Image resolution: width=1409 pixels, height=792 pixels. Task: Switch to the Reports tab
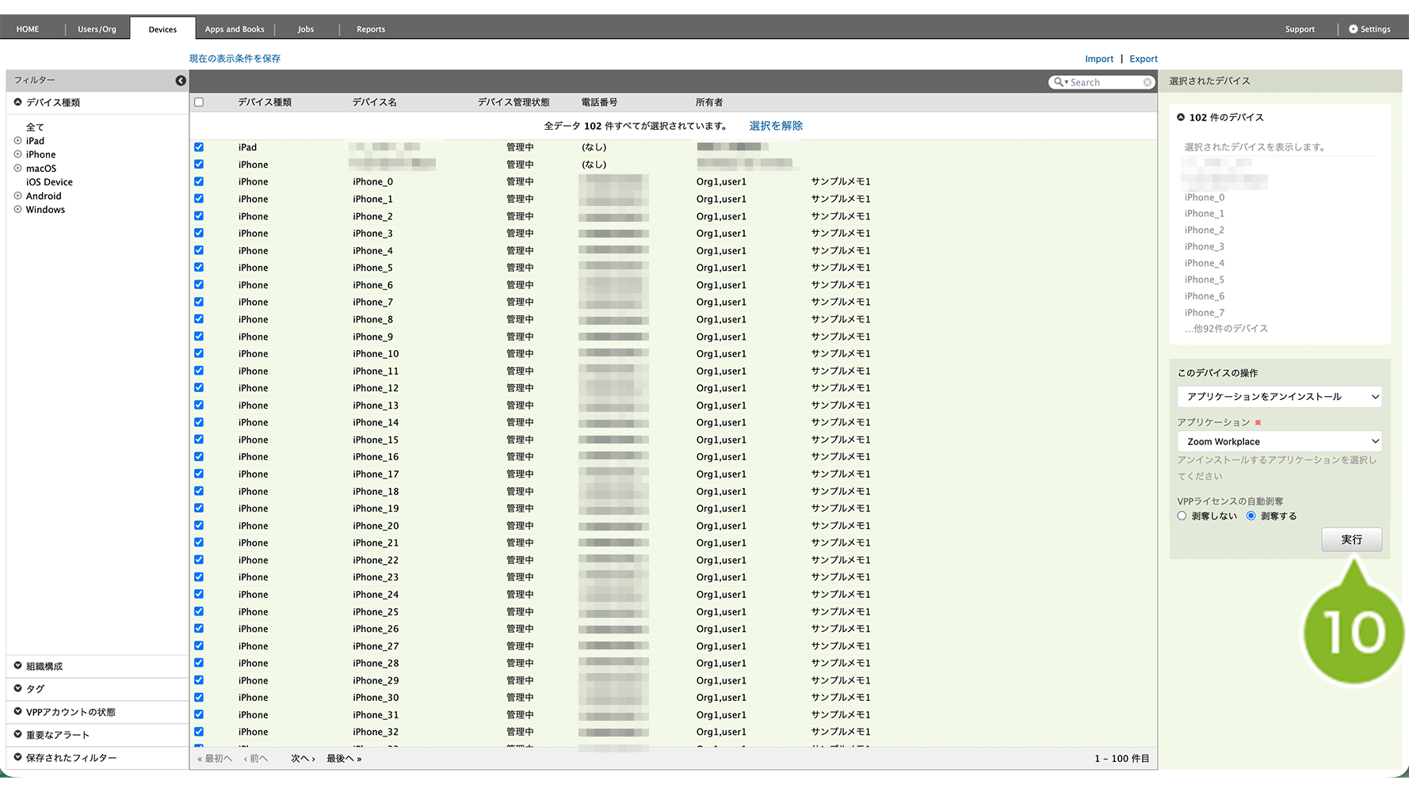click(x=370, y=29)
